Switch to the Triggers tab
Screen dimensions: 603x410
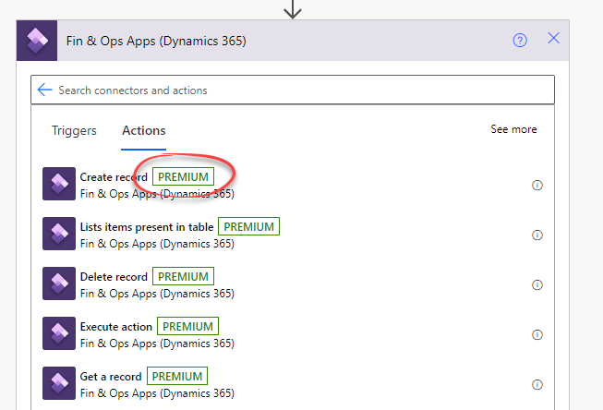pyautogui.click(x=74, y=130)
